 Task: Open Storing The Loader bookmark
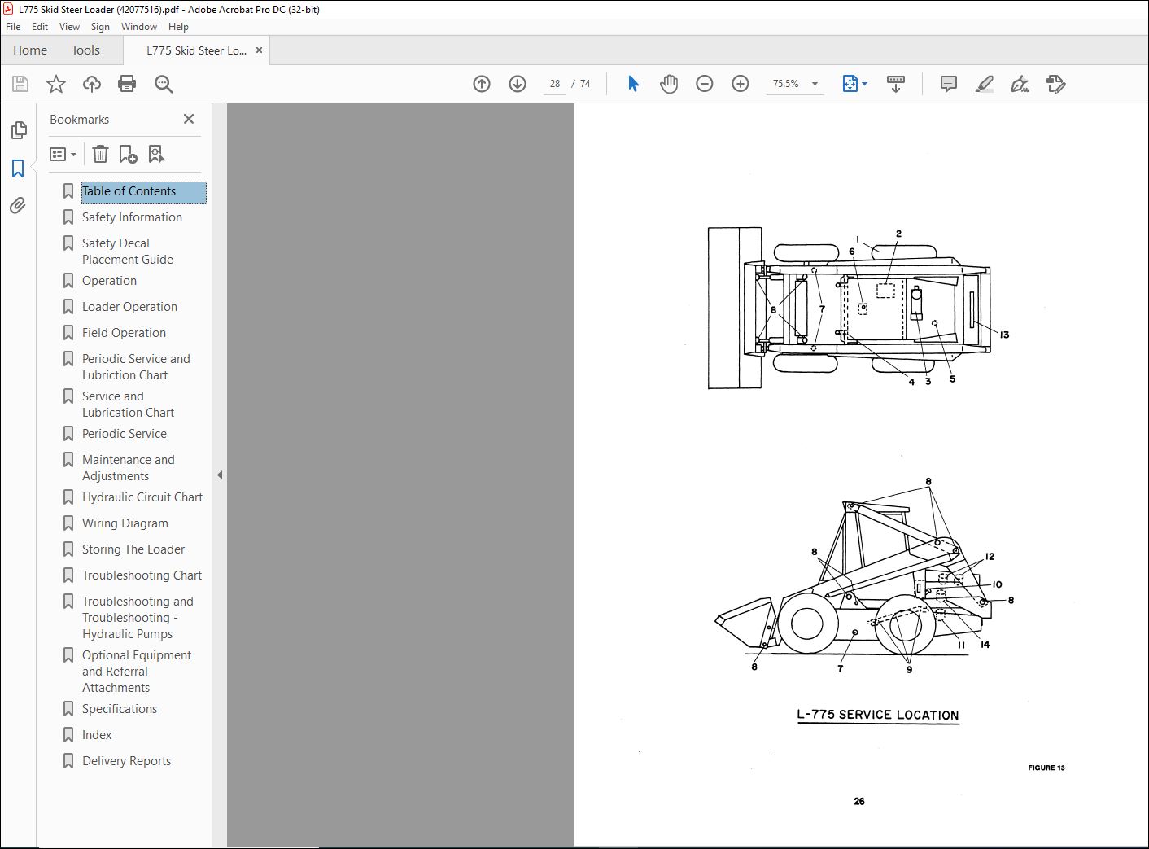point(133,549)
